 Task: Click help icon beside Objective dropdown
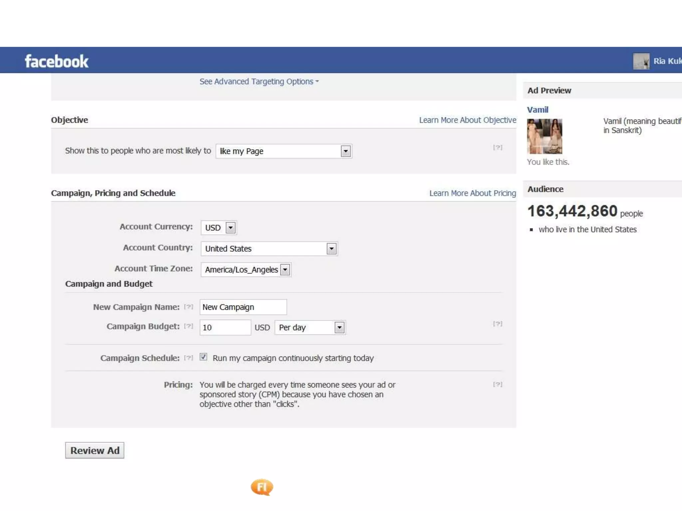[x=498, y=147]
